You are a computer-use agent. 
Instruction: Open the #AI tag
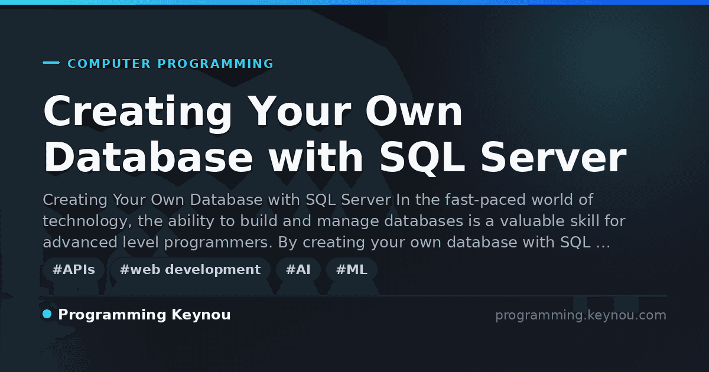pos(298,270)
